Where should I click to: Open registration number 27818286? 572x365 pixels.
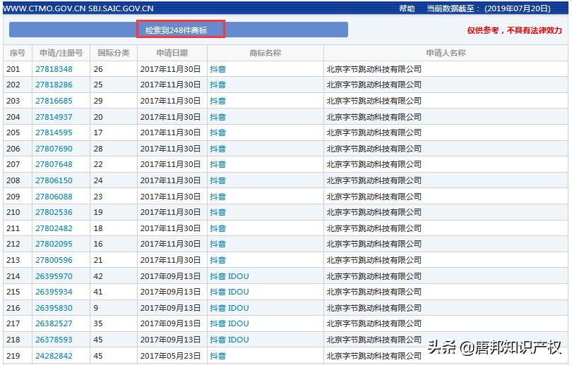click(x=54, y=85)
